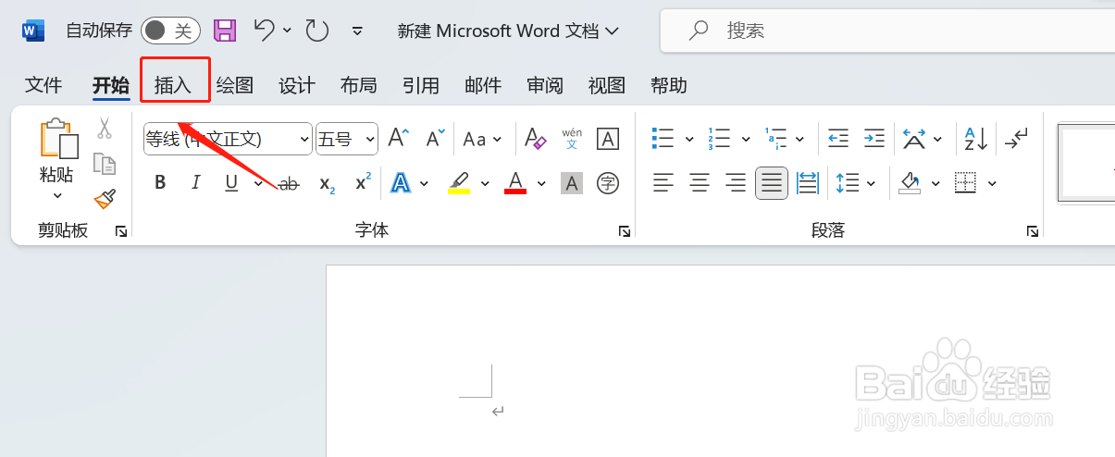Image resolution: width=1115 pixels, height=457 pixels.
Task: Toggle Superscript x²
Action: point(363,181)
